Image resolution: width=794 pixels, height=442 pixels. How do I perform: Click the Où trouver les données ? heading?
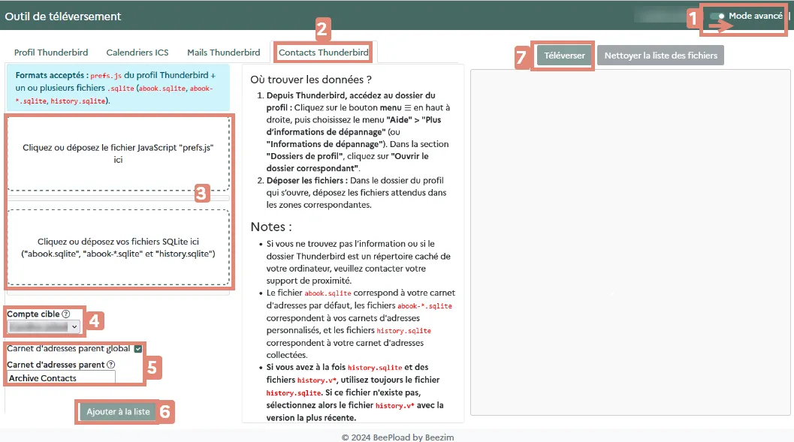(311, 80)
